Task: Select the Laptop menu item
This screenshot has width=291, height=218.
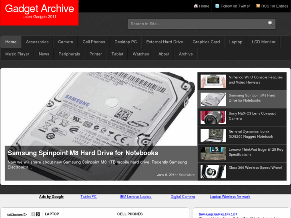Action: point(236,42)
